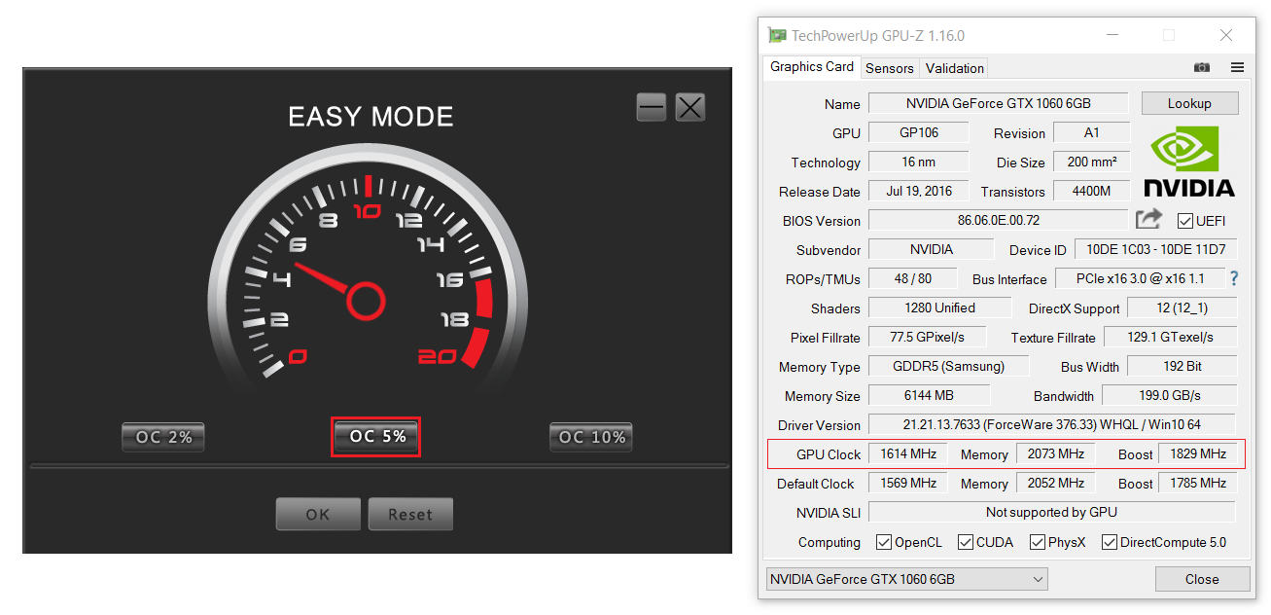Click the Release Date Jul 19, 2016
Viewport: 1271px width, 615px height.
tap(919, 191)
